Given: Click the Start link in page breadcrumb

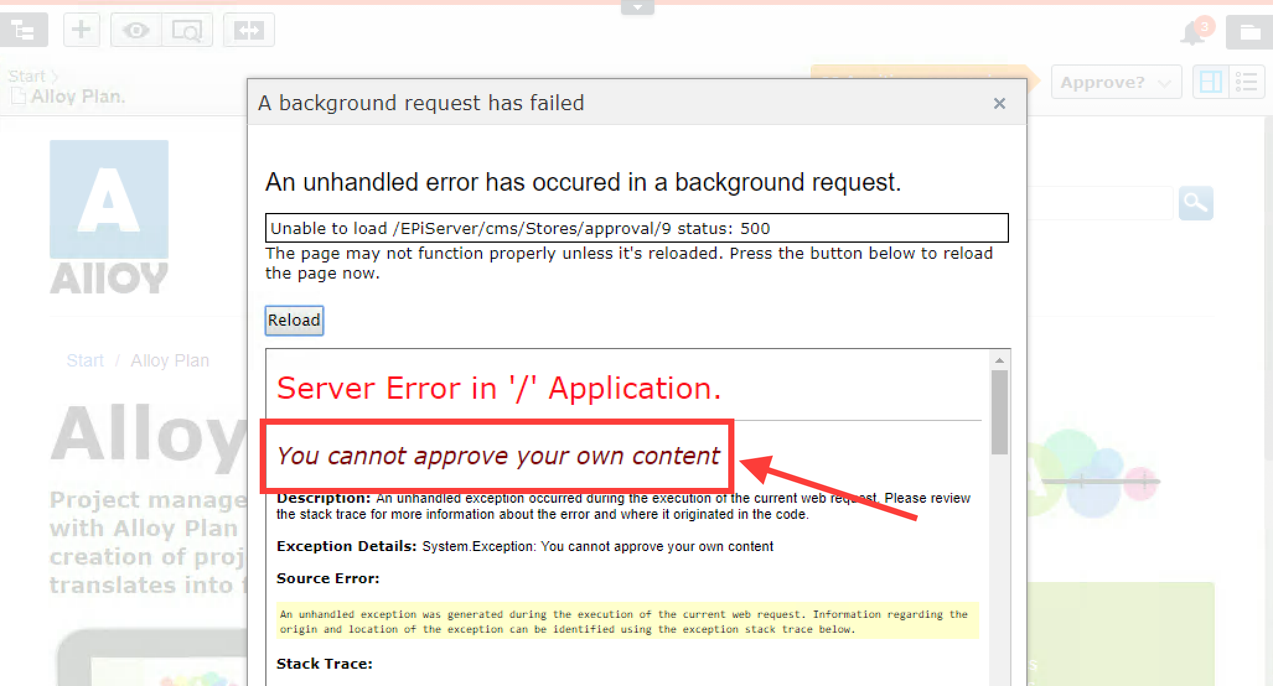Looking at the screenshot, I should click(x=85, y=360).
